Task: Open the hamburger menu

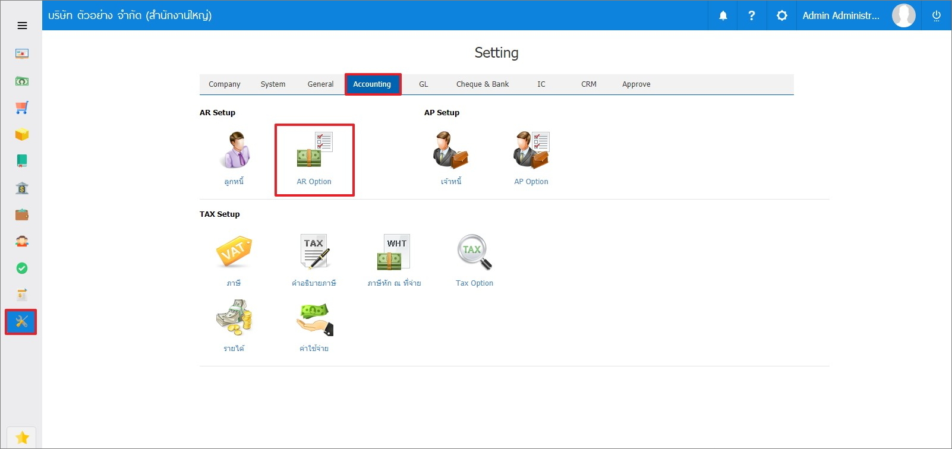Action: pyautogui.click(x=22, y=26)
